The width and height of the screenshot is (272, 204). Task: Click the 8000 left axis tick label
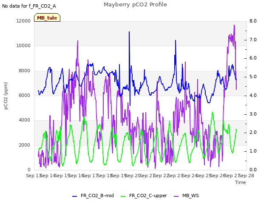coord(25,71)
